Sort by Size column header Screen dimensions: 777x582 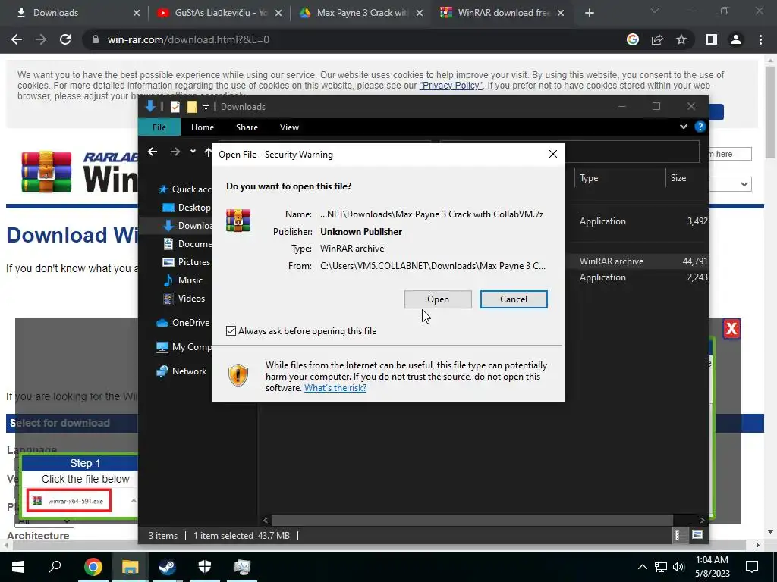[x=687, y=178]
